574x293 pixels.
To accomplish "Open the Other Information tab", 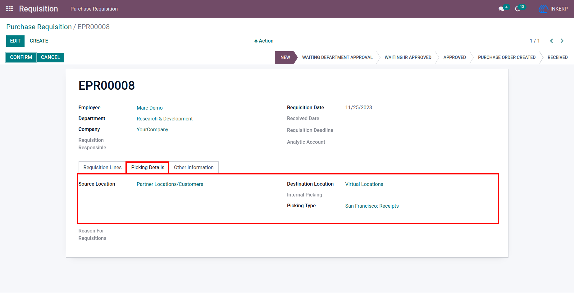I will 194,167.
